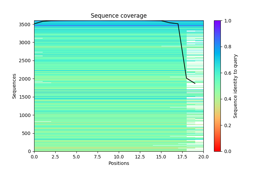Click the "Sequences" y-axis label
This screenshot has width=273, height=170.
click(x=14, y=86)
